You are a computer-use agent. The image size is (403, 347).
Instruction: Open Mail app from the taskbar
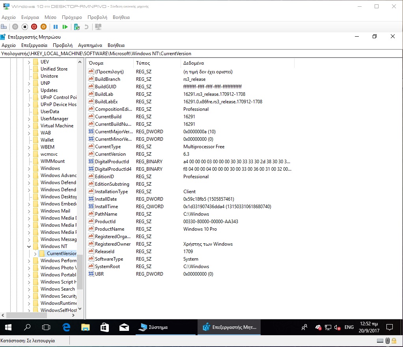[x=124, y=327]
